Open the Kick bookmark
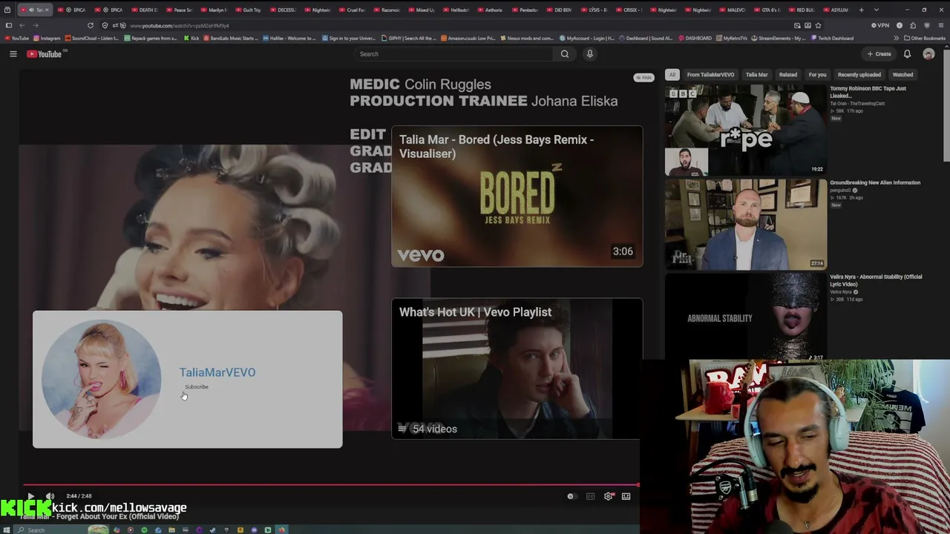 point(192,38)
